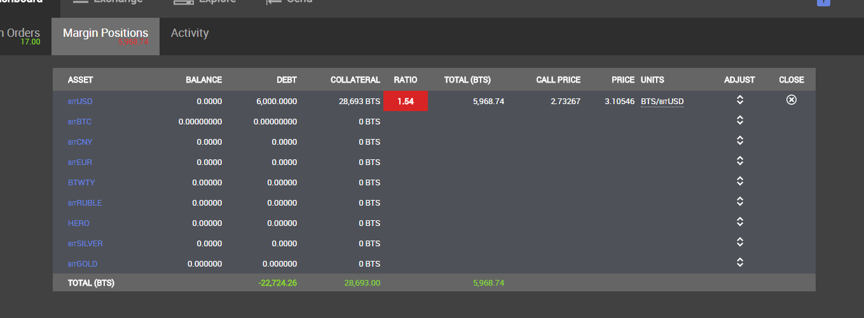Select the 6,000.0000 bitUSD debt value

[x=277, y=102]
